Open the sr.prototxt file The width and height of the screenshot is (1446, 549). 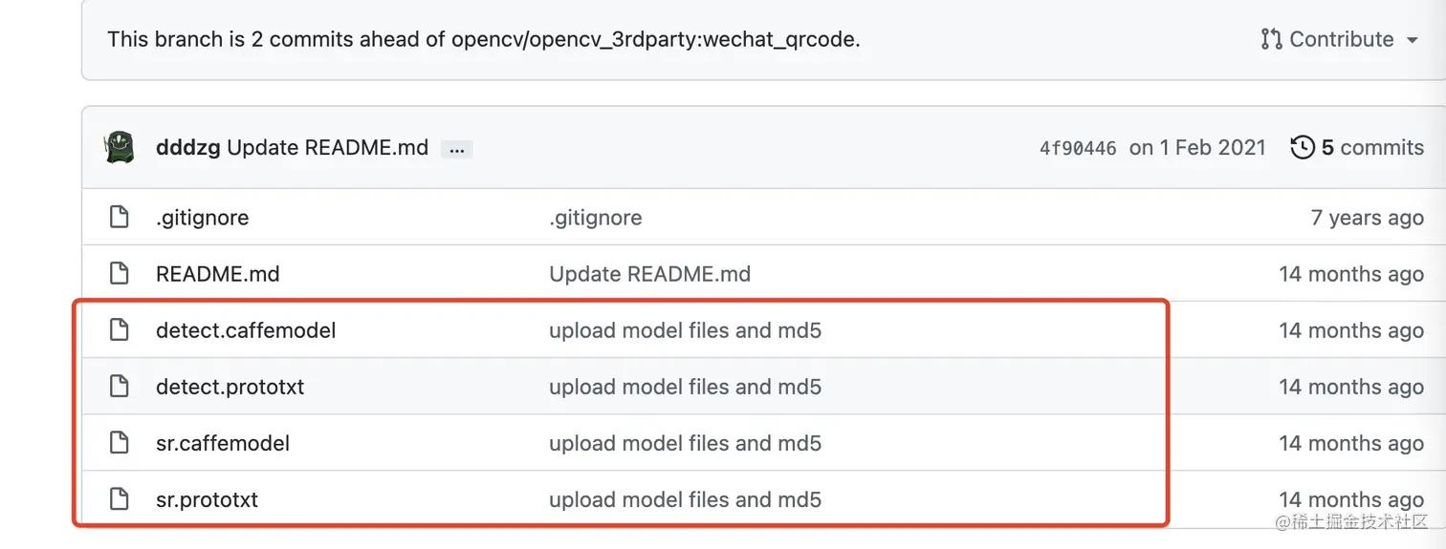pyautogui.click(x=207, y=499)
